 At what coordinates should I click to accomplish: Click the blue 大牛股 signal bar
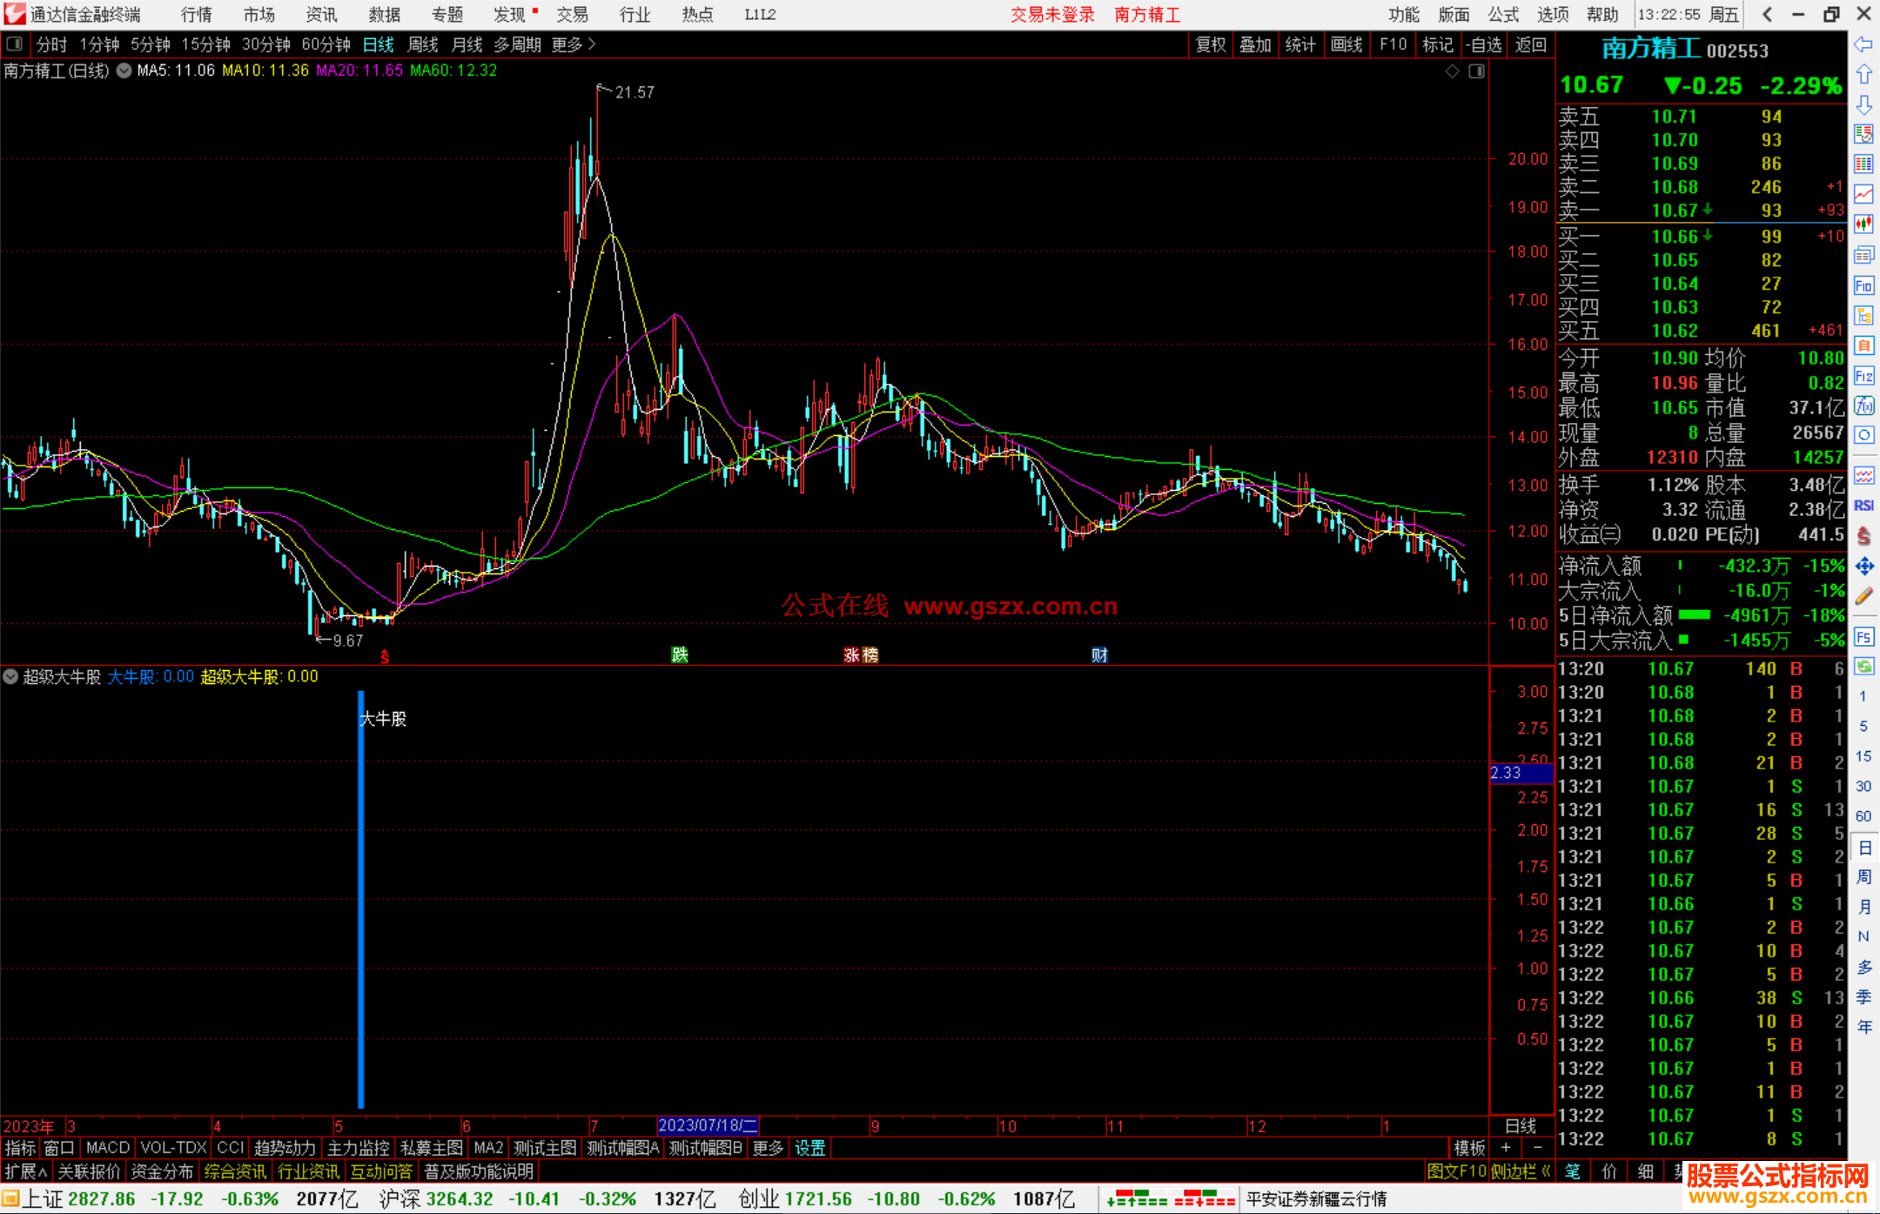361,896
